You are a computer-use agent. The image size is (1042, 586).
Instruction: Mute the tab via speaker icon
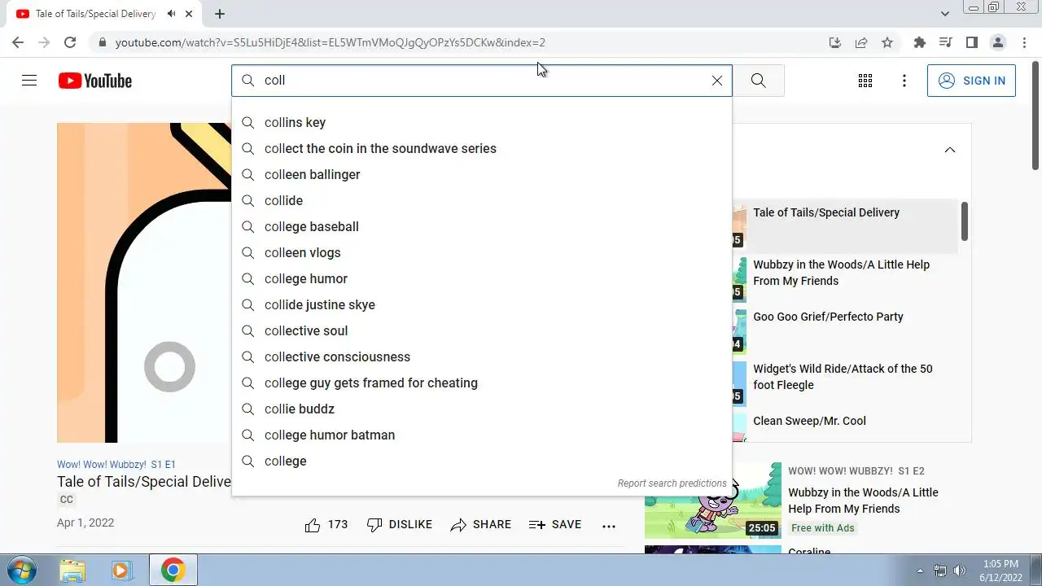pyautogui.click(x=171, y=14)
